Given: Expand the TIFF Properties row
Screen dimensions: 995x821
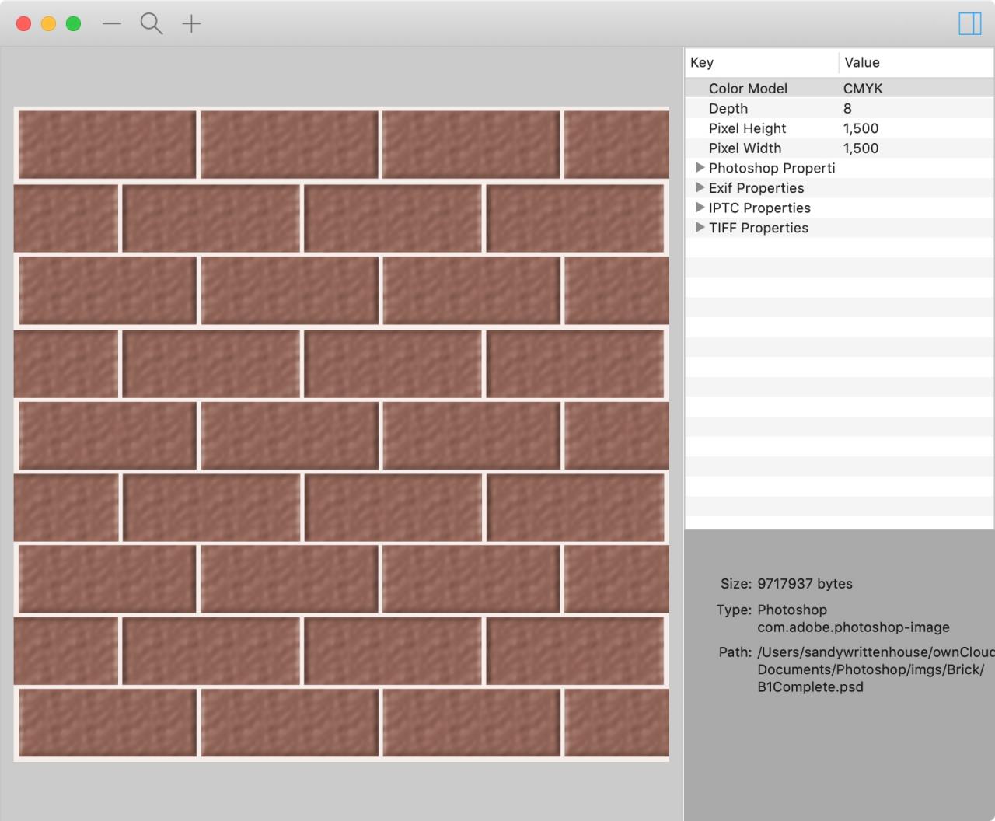Looking at the screenshot, I should tap(700, 227).
